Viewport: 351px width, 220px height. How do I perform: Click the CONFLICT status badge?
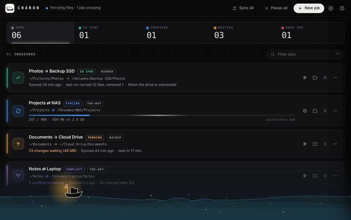(74, 169)
